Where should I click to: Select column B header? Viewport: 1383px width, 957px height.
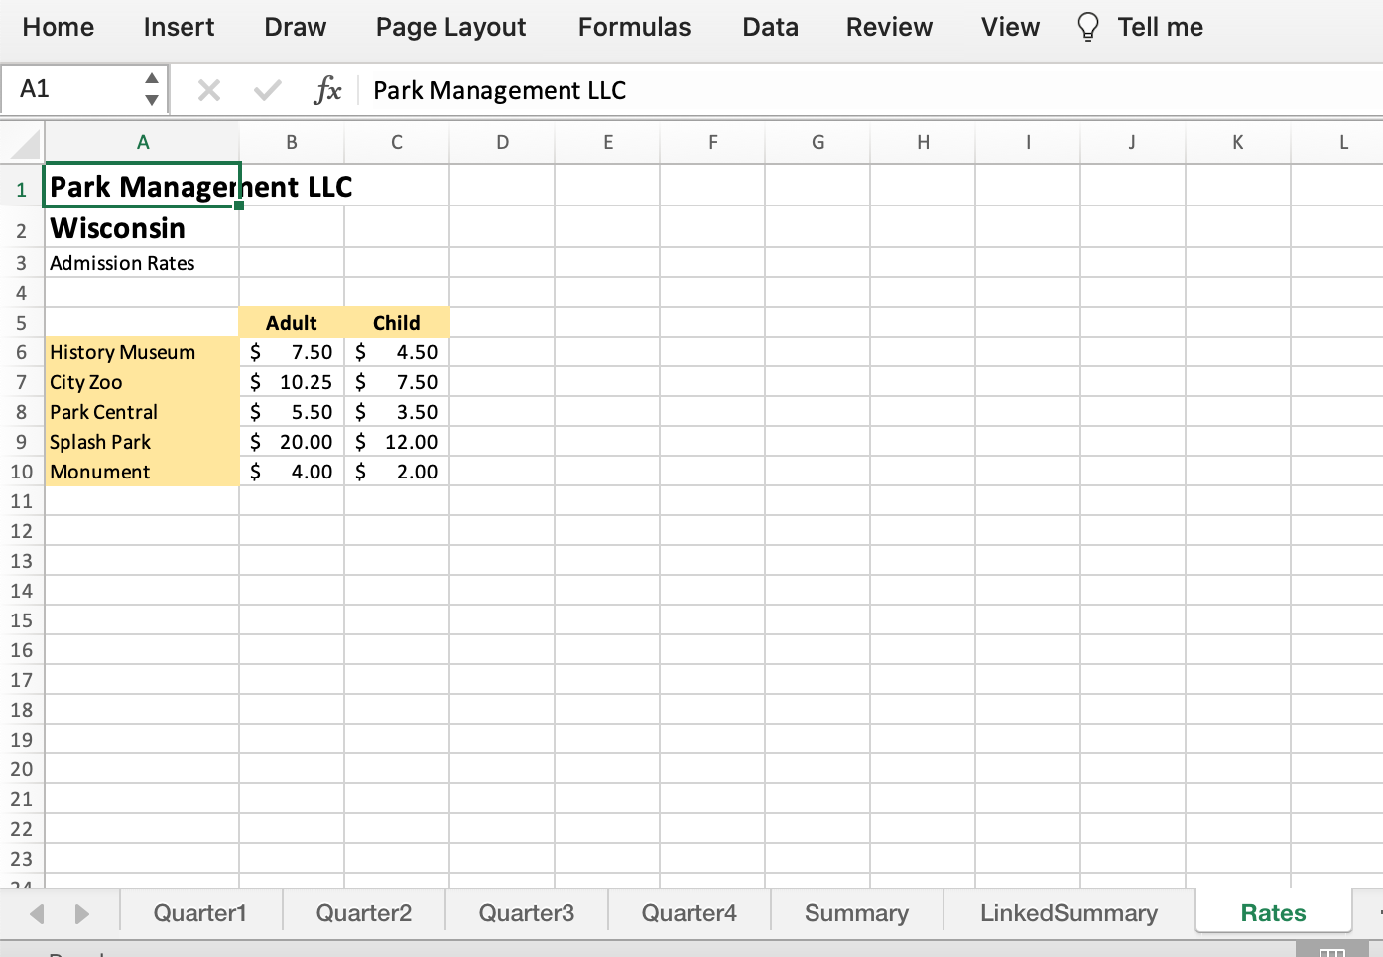(x=292, y=142)
